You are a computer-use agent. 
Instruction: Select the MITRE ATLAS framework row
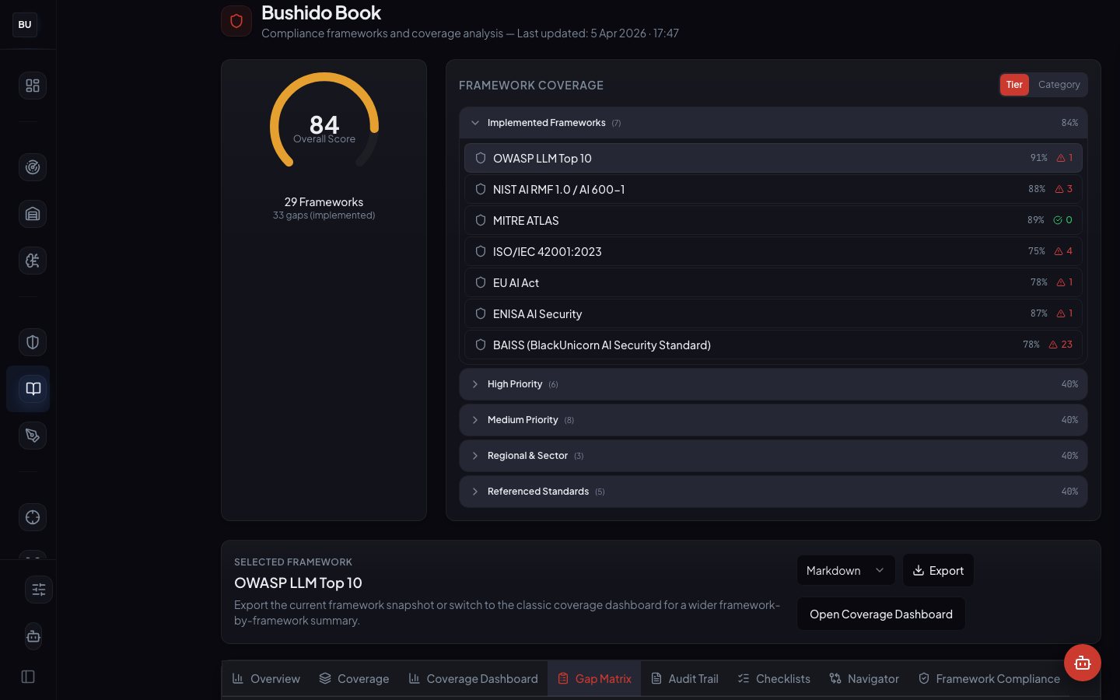(773, 220)
